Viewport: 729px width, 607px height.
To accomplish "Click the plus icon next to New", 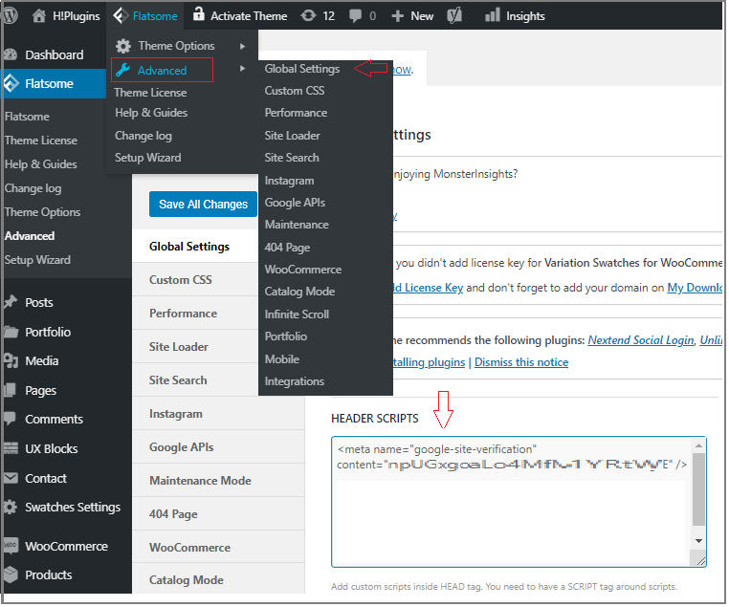I will [397, 16].
